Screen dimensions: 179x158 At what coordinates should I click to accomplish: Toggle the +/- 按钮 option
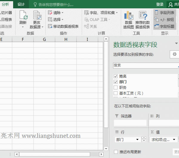tap(164, 20)
